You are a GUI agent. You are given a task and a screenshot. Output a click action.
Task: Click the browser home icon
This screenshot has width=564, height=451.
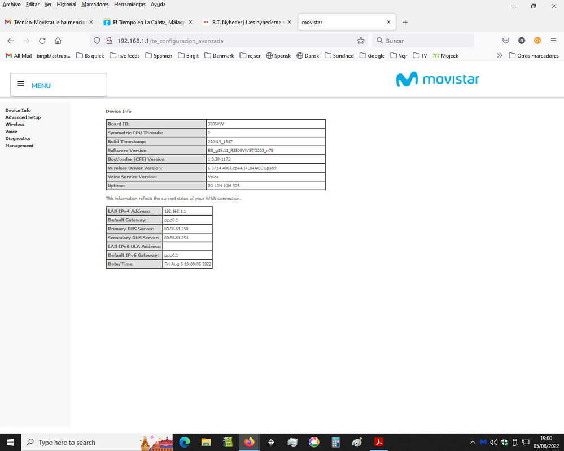click(58, 40)
